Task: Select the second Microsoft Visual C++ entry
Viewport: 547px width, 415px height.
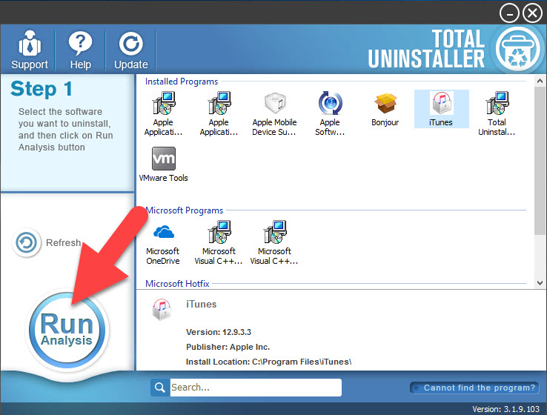Action: click(274, 242)
